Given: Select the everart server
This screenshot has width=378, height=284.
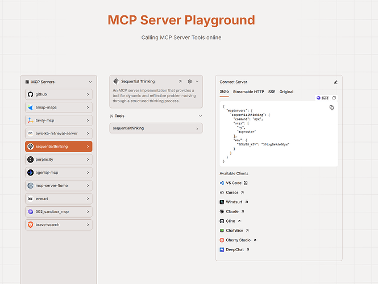Looking at the screenshot, I should [x=59, y=198].
